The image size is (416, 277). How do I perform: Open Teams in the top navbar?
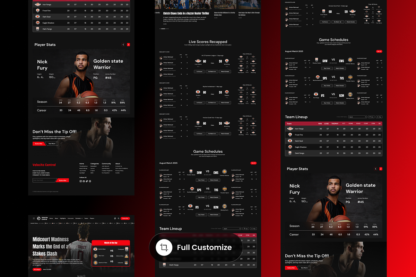click(x=86, y=218)
